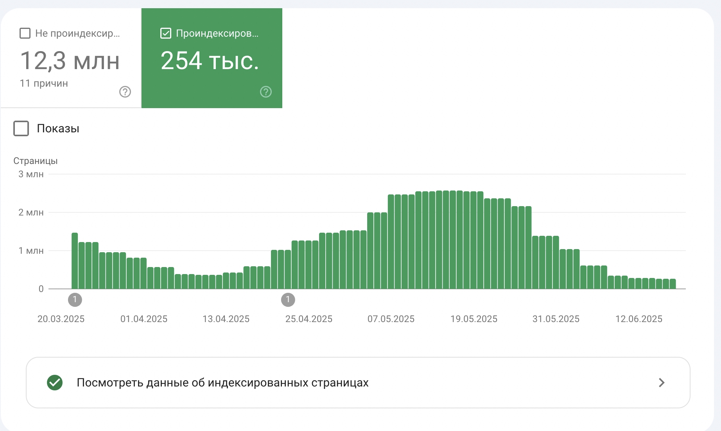Viewport: 721px width, 431px height.
Task: Click the checkbox icon on the Проиндексировано card
Action: 165,33
